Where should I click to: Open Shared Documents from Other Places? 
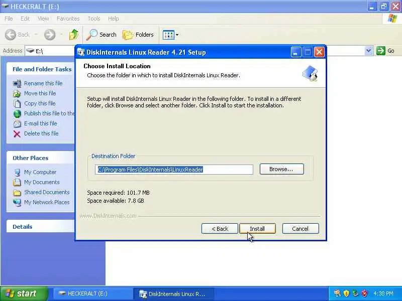click(x=47, y=192)
